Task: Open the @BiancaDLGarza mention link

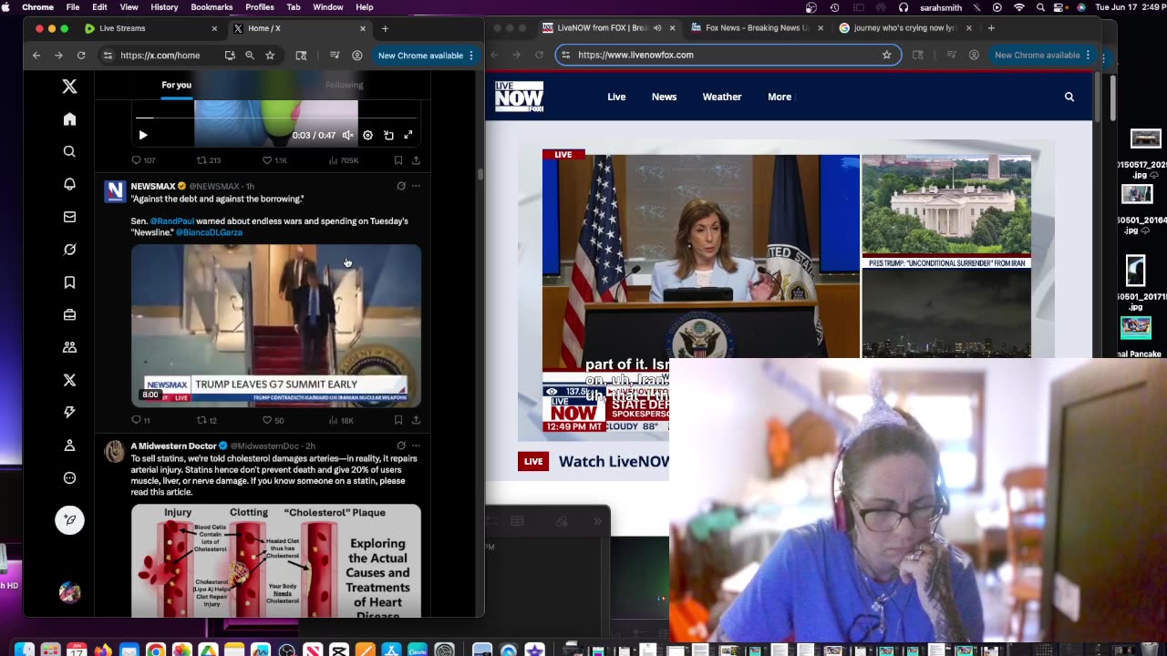Action: coord(209,232)
